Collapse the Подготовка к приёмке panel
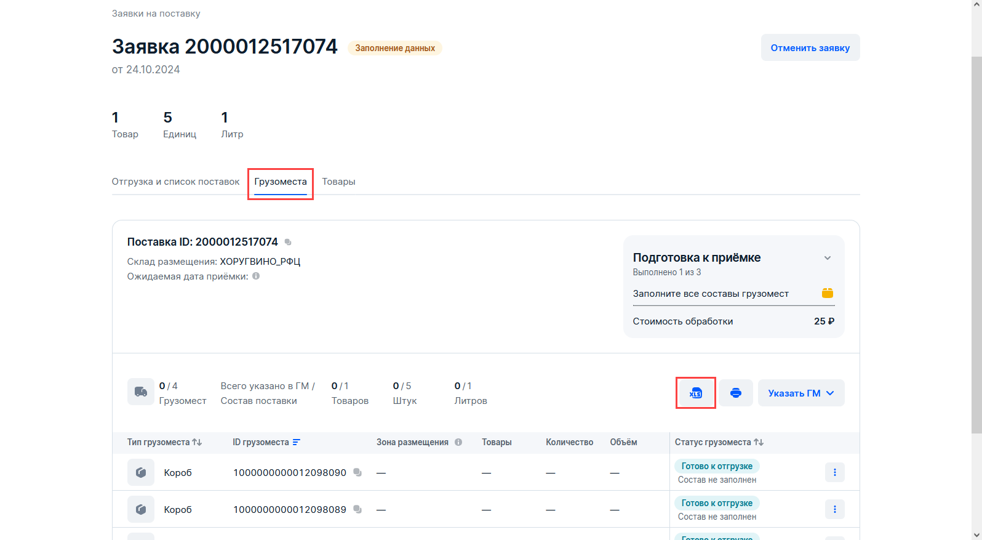 [x=828, y=258]
